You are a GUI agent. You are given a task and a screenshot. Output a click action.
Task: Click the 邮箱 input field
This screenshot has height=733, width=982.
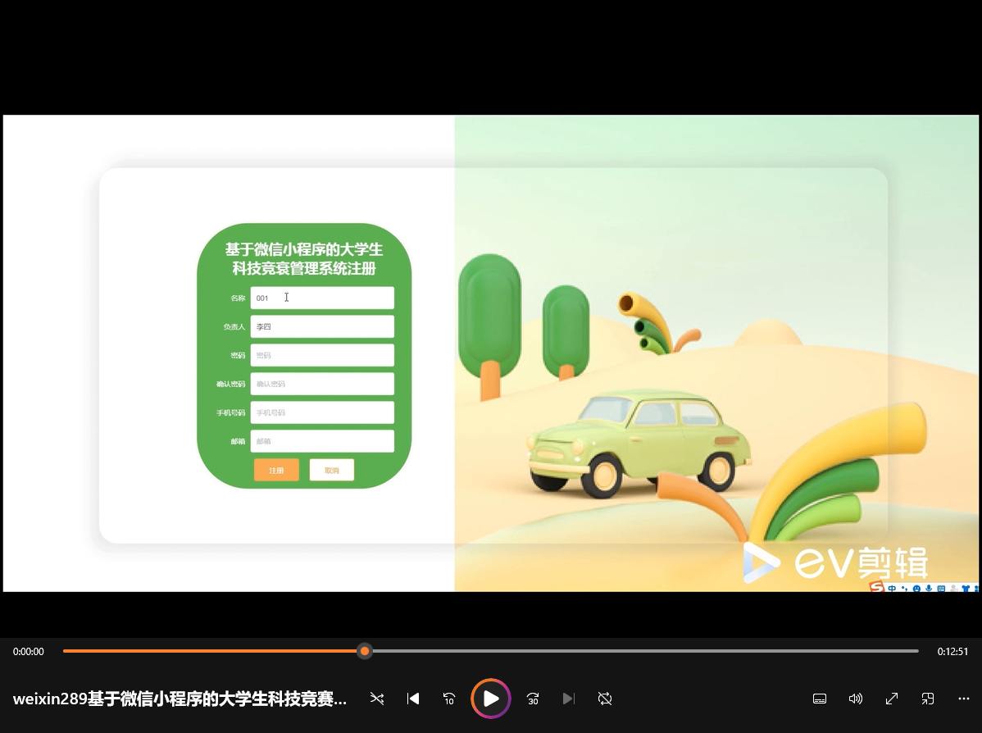click(x=322, y=441)
